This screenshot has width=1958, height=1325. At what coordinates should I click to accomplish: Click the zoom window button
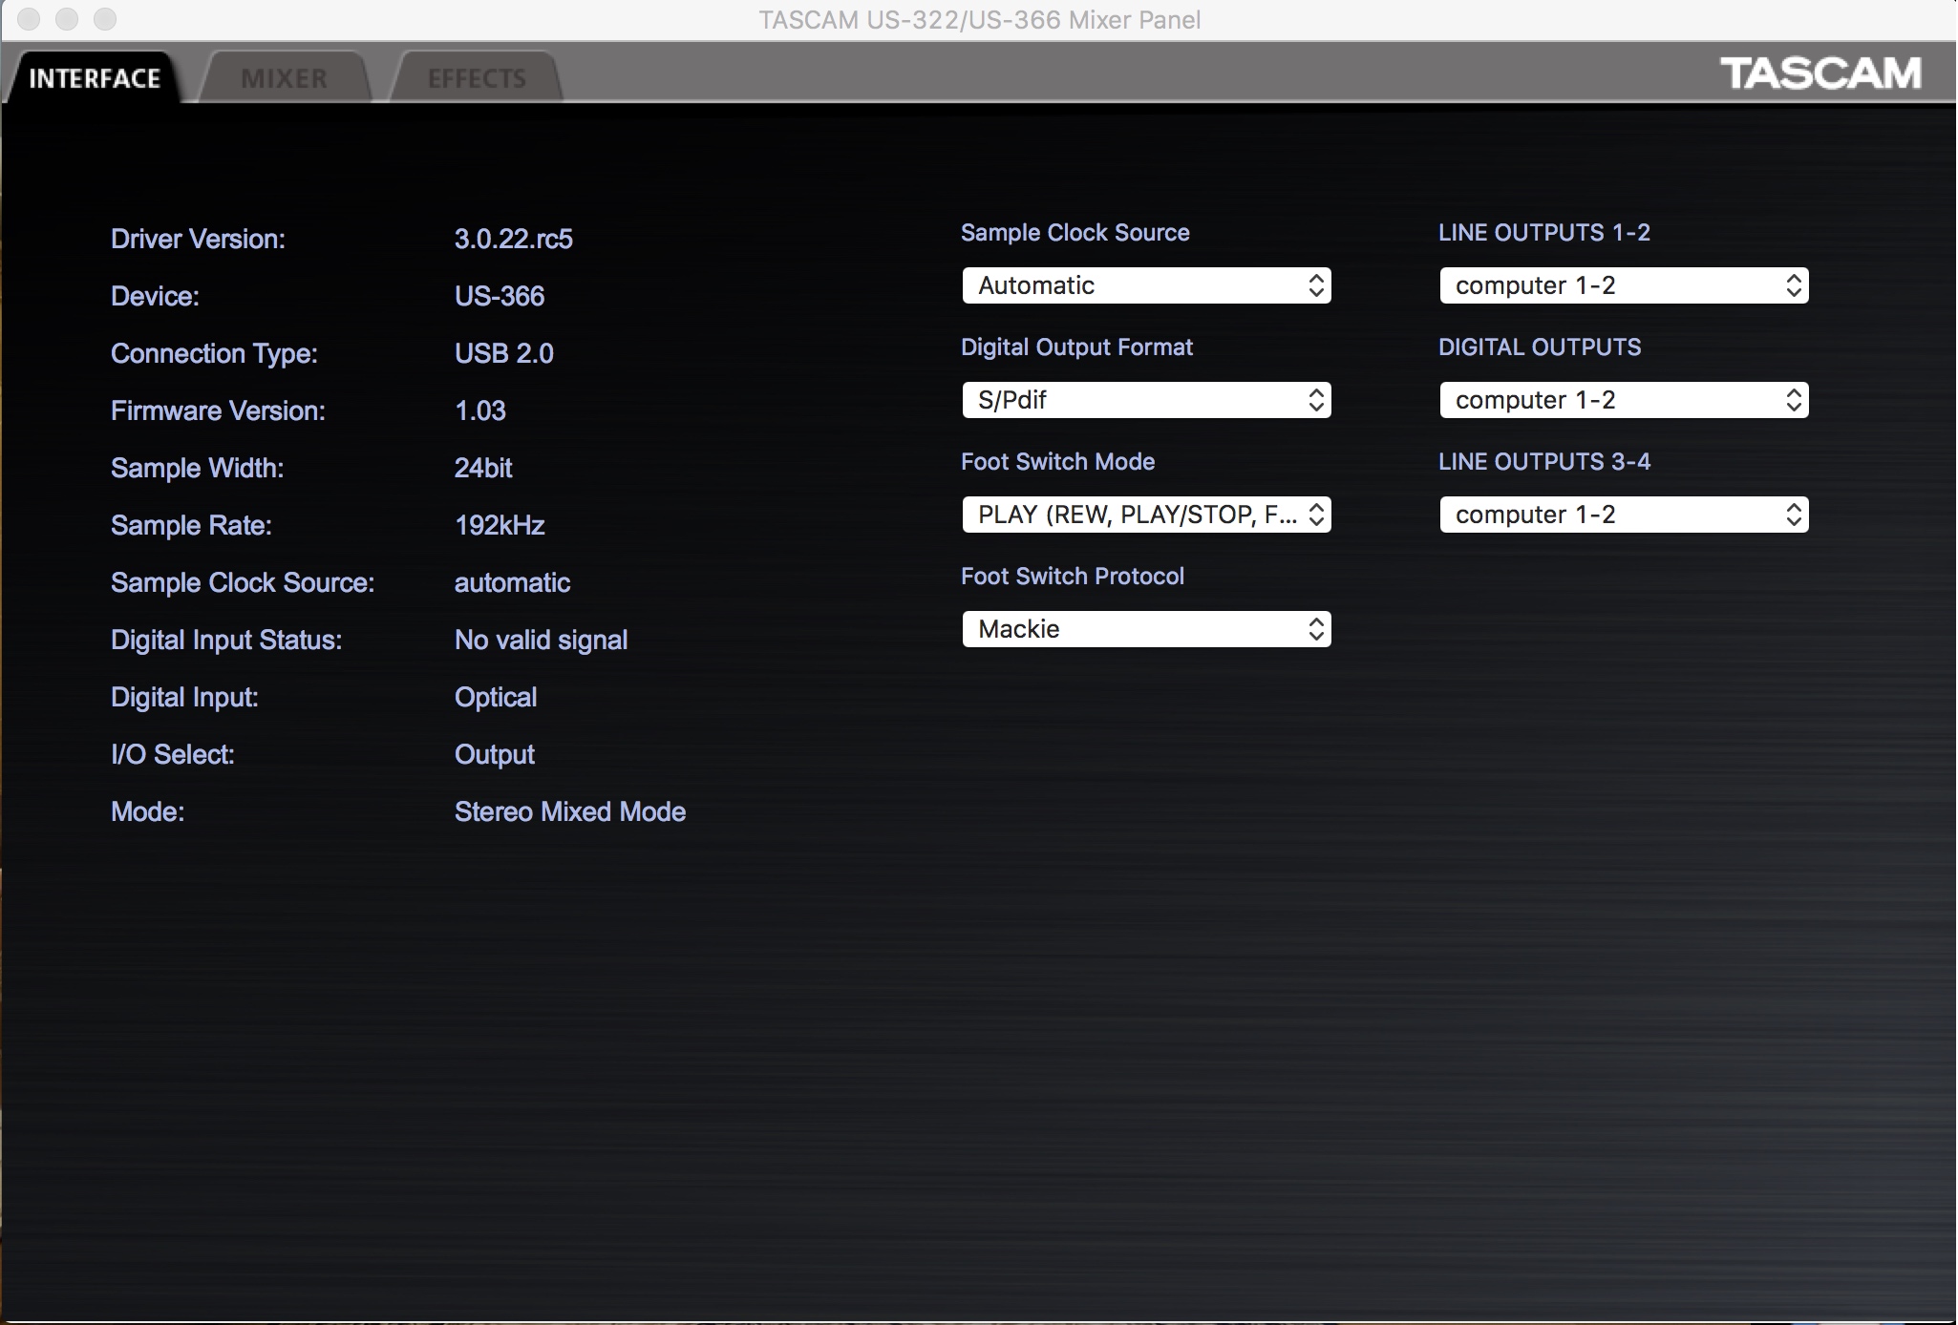pos(105,19)
